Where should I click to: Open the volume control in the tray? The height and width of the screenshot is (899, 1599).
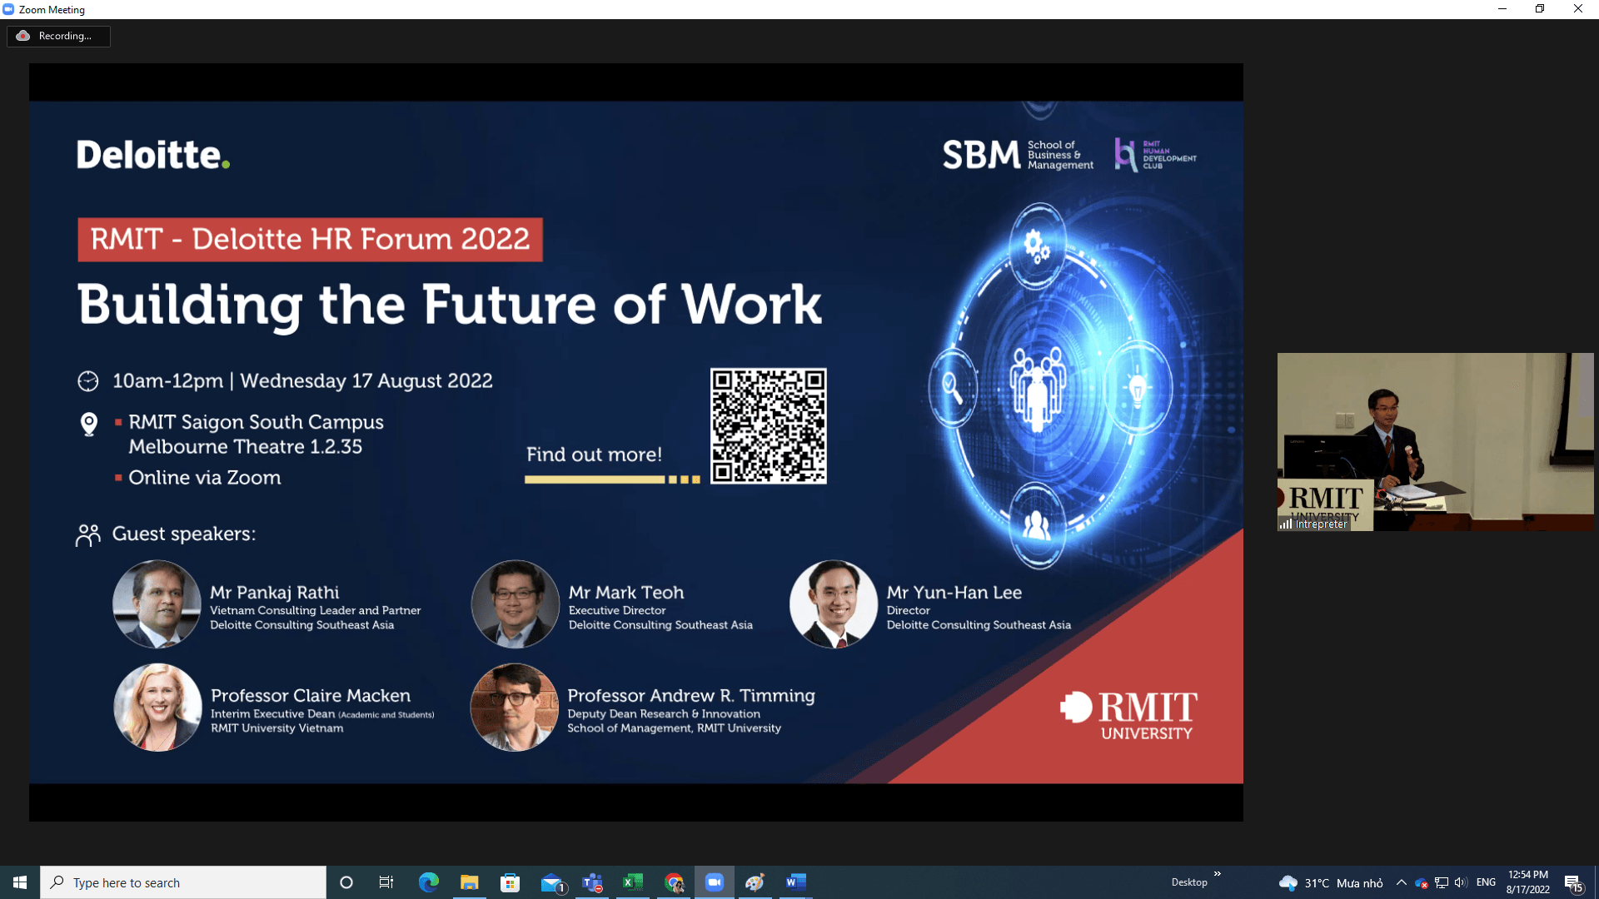pyautogui.click(x=1461, y=882)
